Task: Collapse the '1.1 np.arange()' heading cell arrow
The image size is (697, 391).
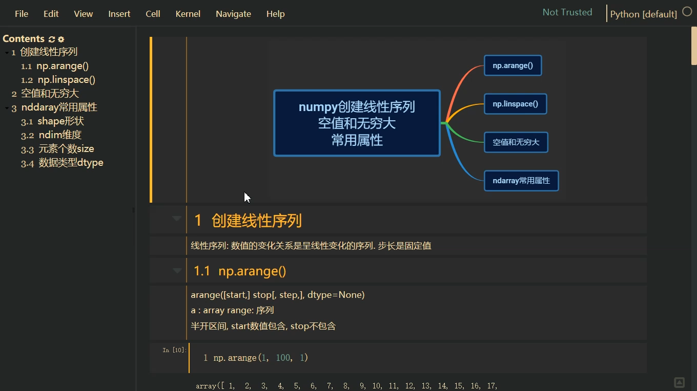Action: [177, 270]
